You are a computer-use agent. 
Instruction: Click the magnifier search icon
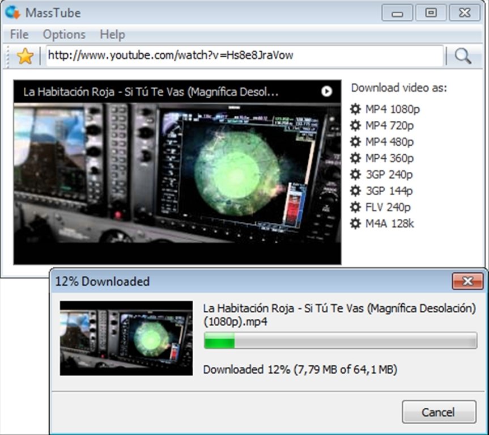(462, 56)
